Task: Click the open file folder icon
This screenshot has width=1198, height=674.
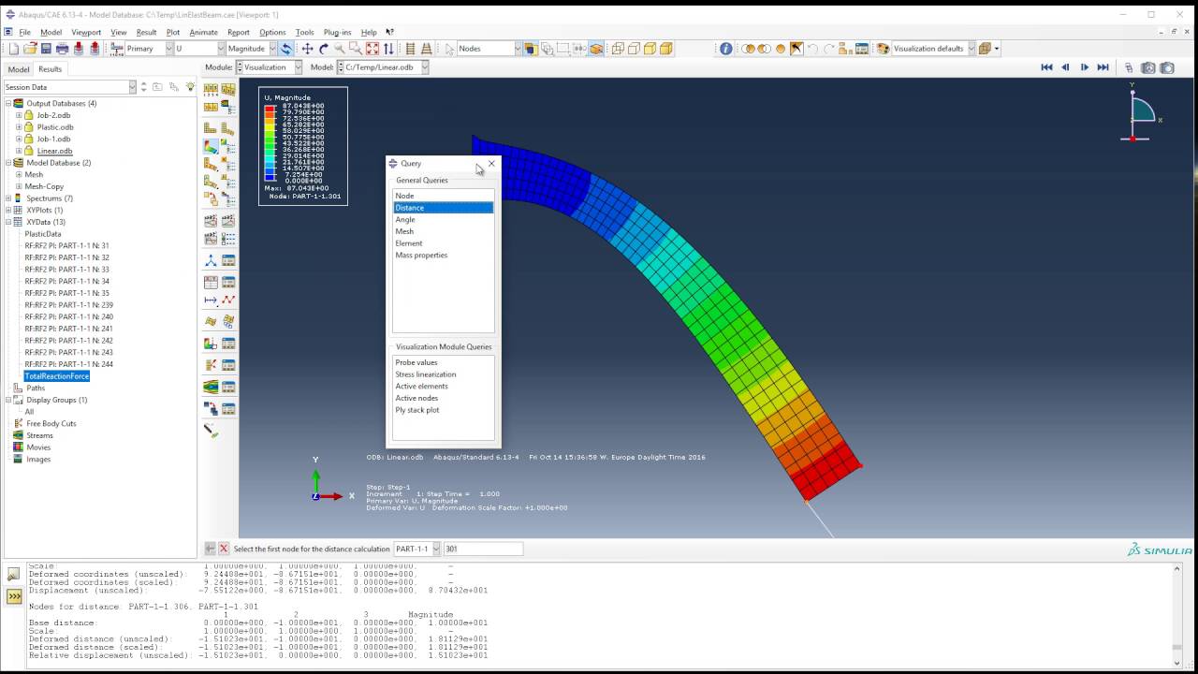Action: 30,49
